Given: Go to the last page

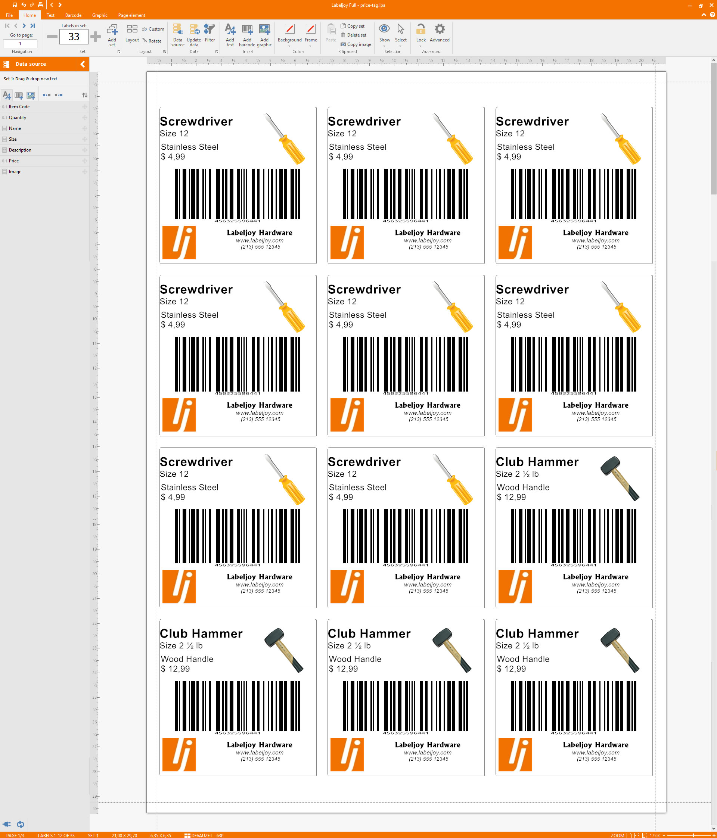Looking at the screenshot, I should tap(33, 25).
